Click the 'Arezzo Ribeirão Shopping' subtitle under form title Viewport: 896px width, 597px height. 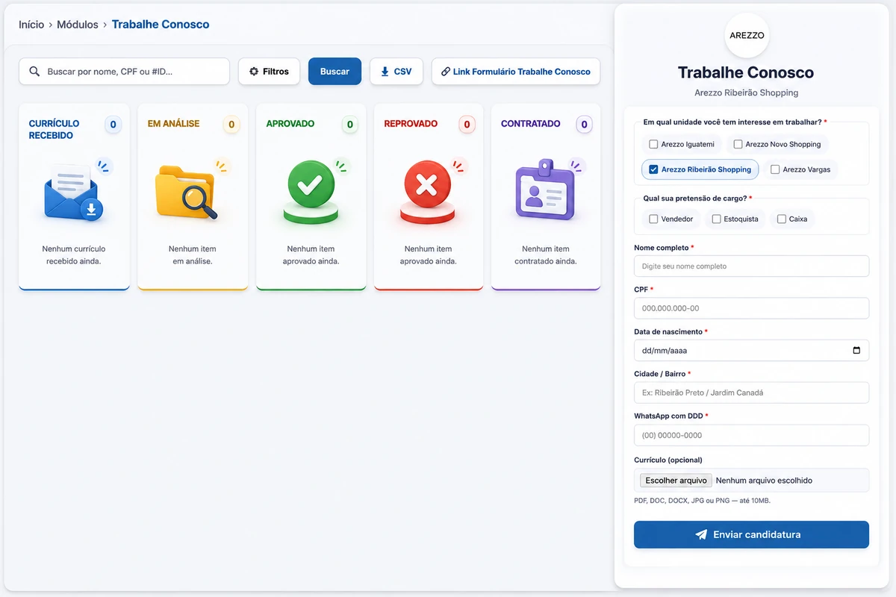pos(747,93)
